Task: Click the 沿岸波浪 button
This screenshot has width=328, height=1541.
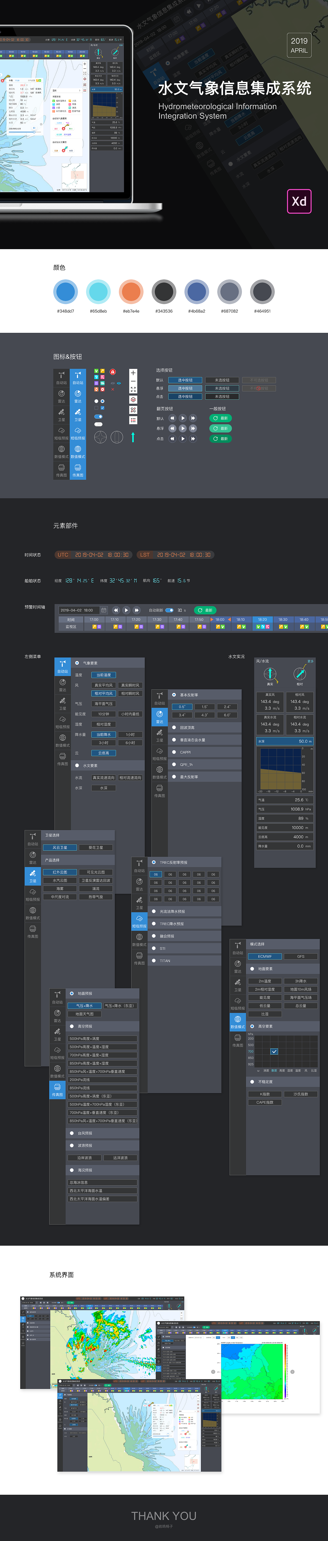Action: (84, 1158)
